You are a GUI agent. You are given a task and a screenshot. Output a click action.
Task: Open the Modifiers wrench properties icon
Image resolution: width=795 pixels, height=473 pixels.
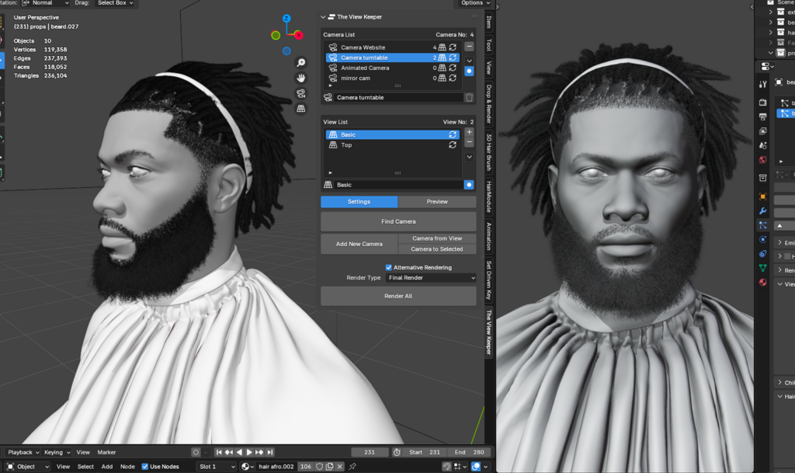tap(762, 210)
